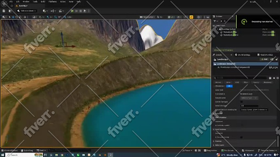Click the Stop simulation button
Viewport: 280px width, 157px height.
pyautogui.click(x=81, y=11)
